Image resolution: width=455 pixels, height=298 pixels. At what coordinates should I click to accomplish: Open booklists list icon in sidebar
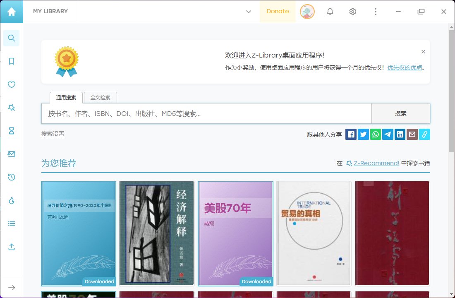(x=12, y=223)
